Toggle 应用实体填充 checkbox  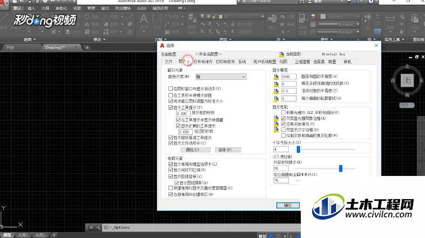(x=284, y=124)
